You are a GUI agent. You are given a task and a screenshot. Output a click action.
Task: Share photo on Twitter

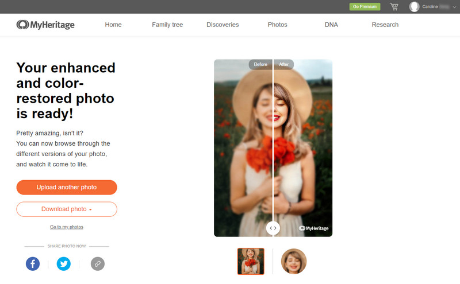click(x=64, y=264)
